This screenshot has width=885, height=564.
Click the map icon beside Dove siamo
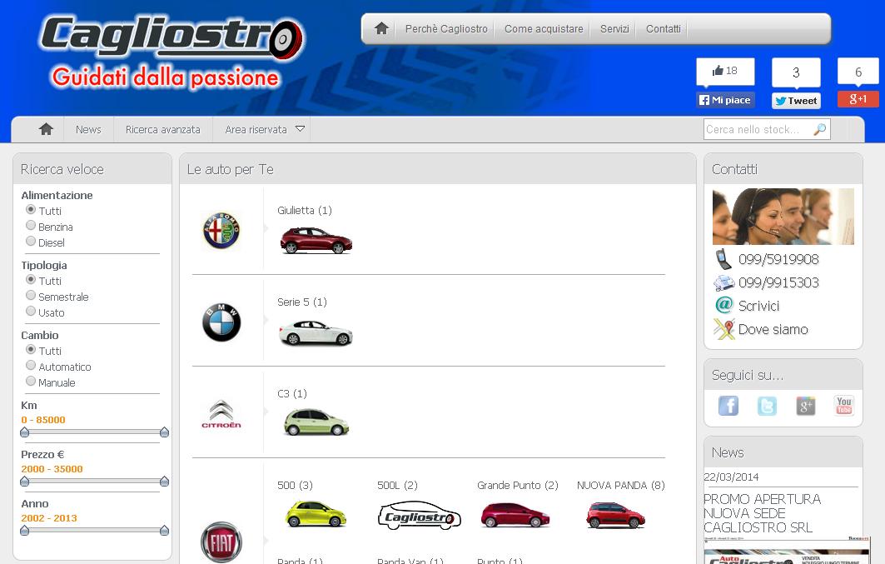point(724,329)
